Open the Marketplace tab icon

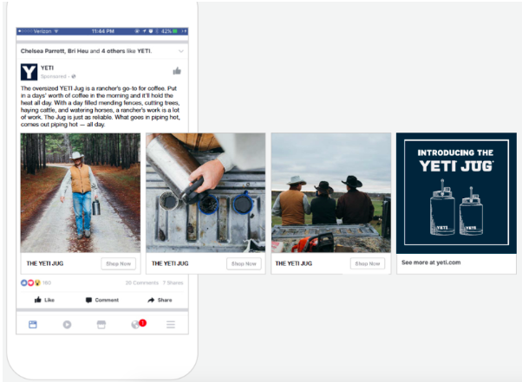(101, 325)
